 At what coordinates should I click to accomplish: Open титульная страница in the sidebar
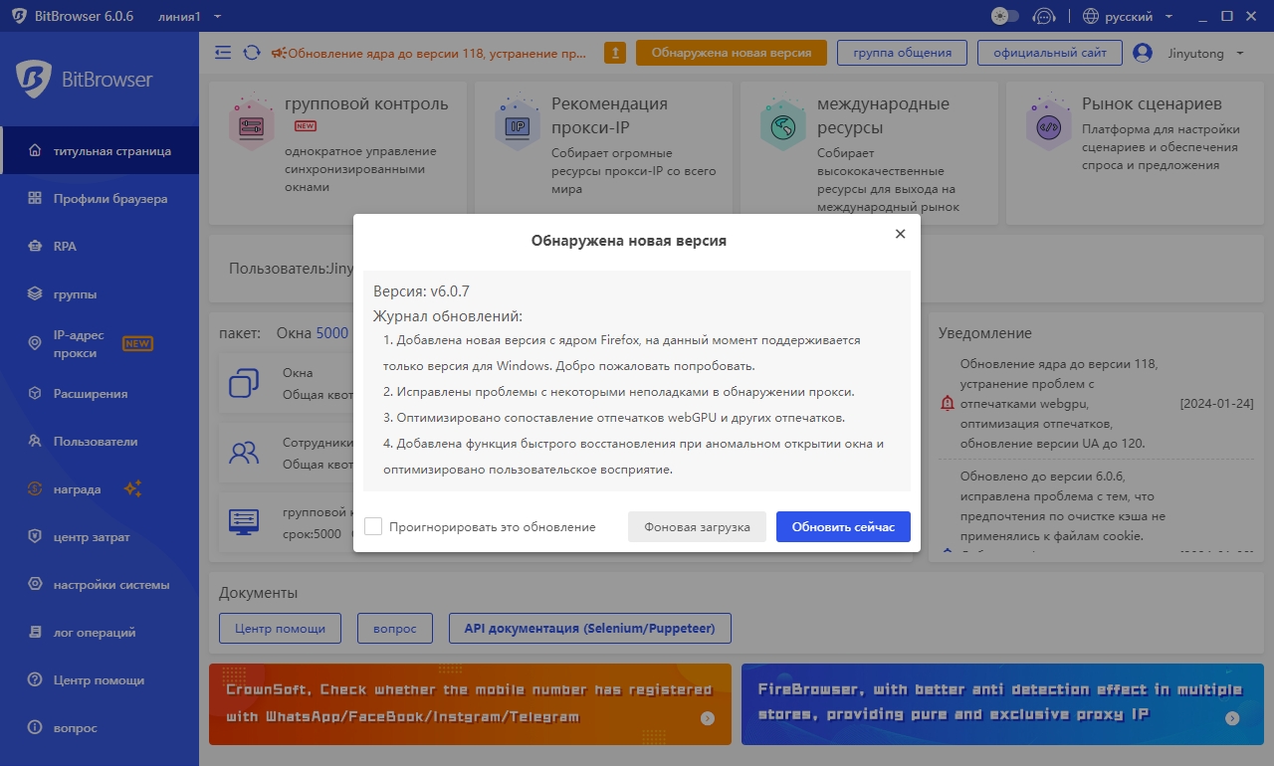[100, 151]
